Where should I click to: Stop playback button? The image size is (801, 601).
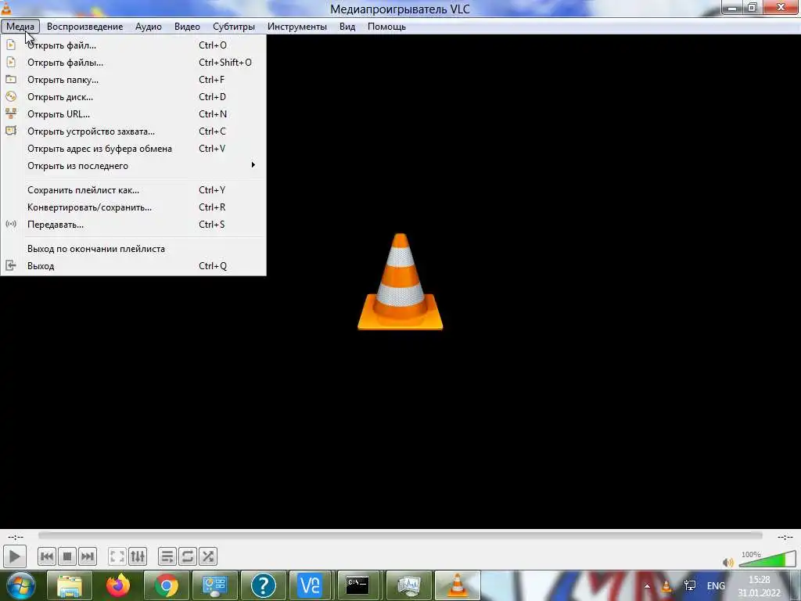67,556
